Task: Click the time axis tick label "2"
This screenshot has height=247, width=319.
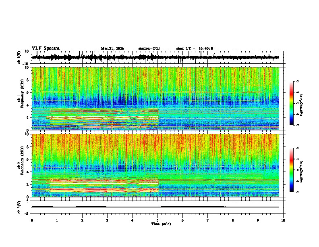Action: pyautogui.click(x=82, y=220)
